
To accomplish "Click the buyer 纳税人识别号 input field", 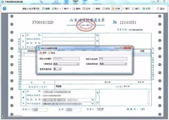I will coord(68,39).
